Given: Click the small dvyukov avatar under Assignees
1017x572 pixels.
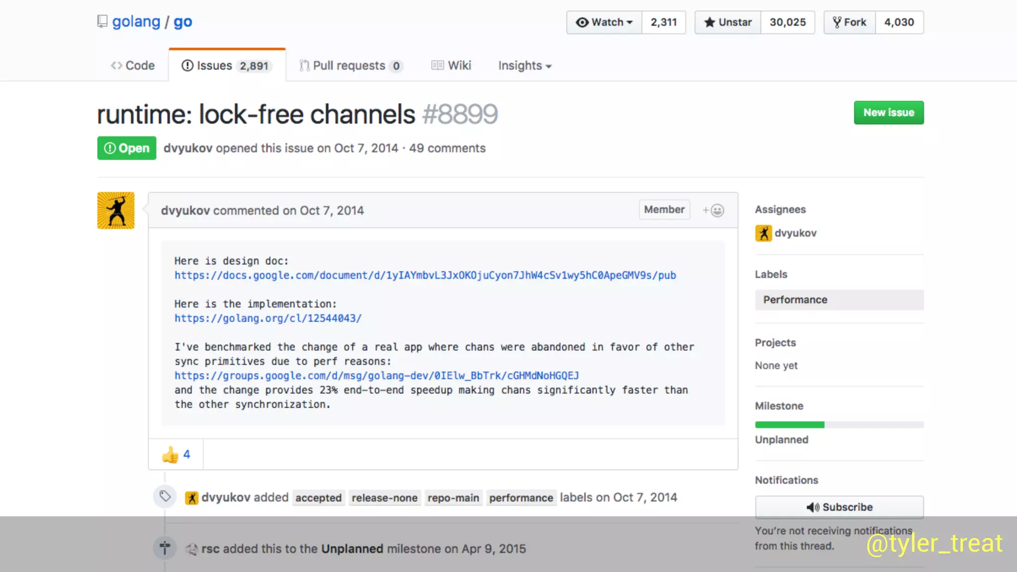Looking at the screenshot, I should pyautogui.click(x=763, y=233).
